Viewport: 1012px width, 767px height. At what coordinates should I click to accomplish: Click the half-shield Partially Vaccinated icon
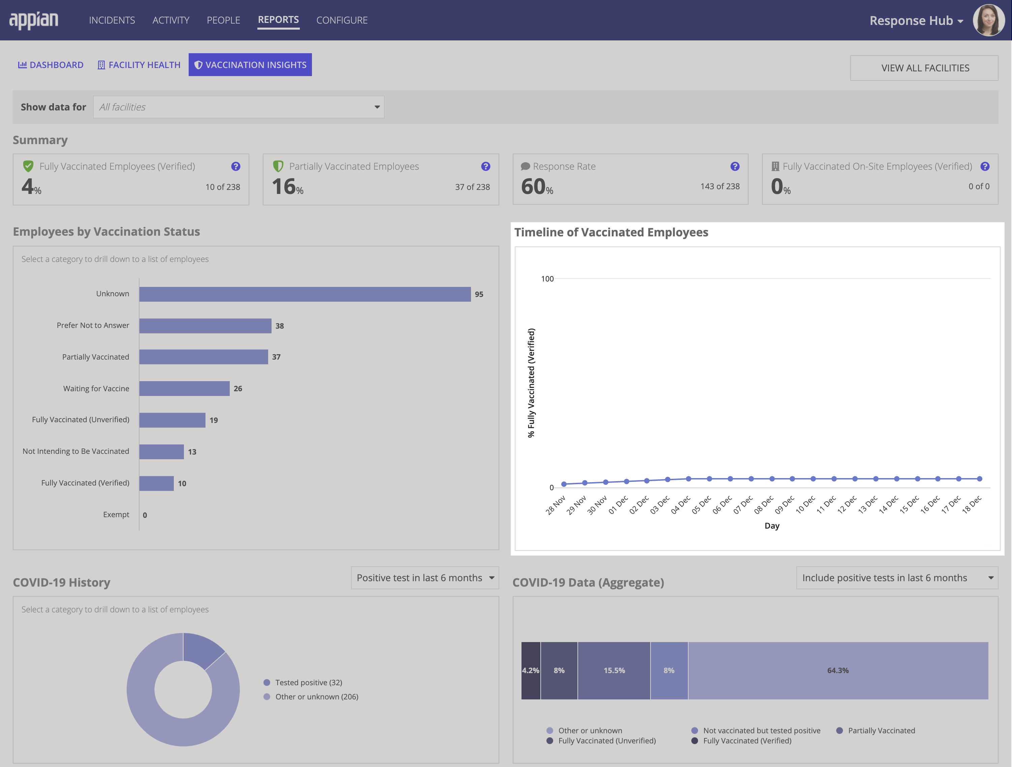[278, 166]
